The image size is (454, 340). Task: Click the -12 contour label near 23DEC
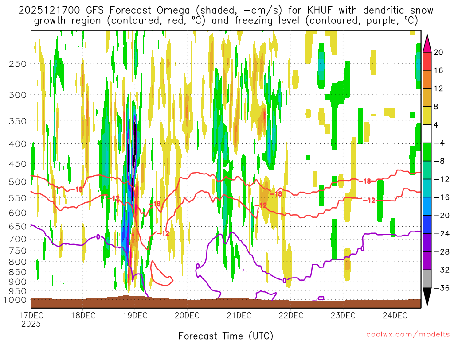(x=369, y=200)
